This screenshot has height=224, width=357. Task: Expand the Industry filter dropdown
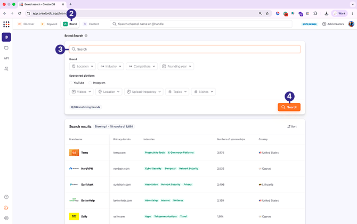(111, 67)
